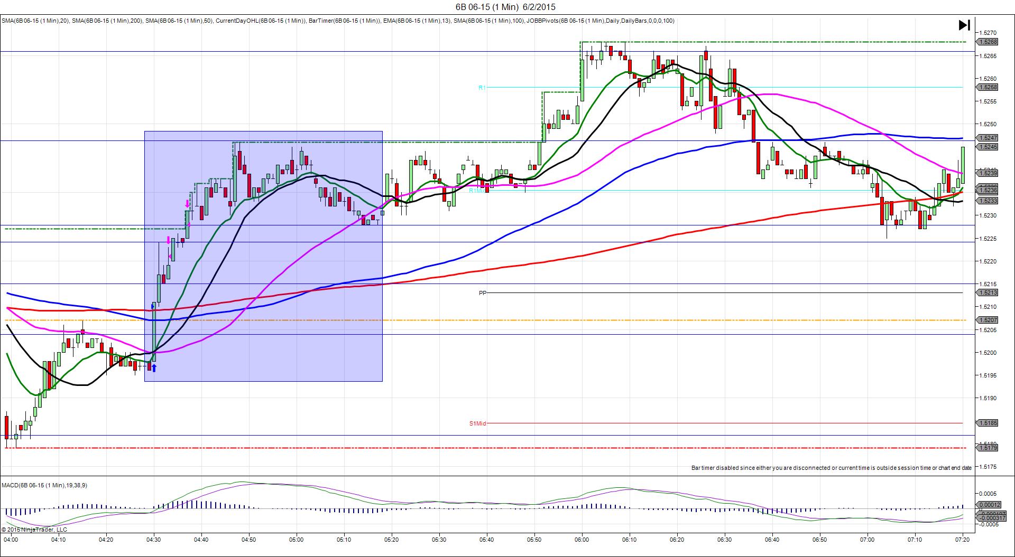The image size is (1015, 557).
Task: Select the 1.5185 S1Mid price marker
Action: (988, 423)
